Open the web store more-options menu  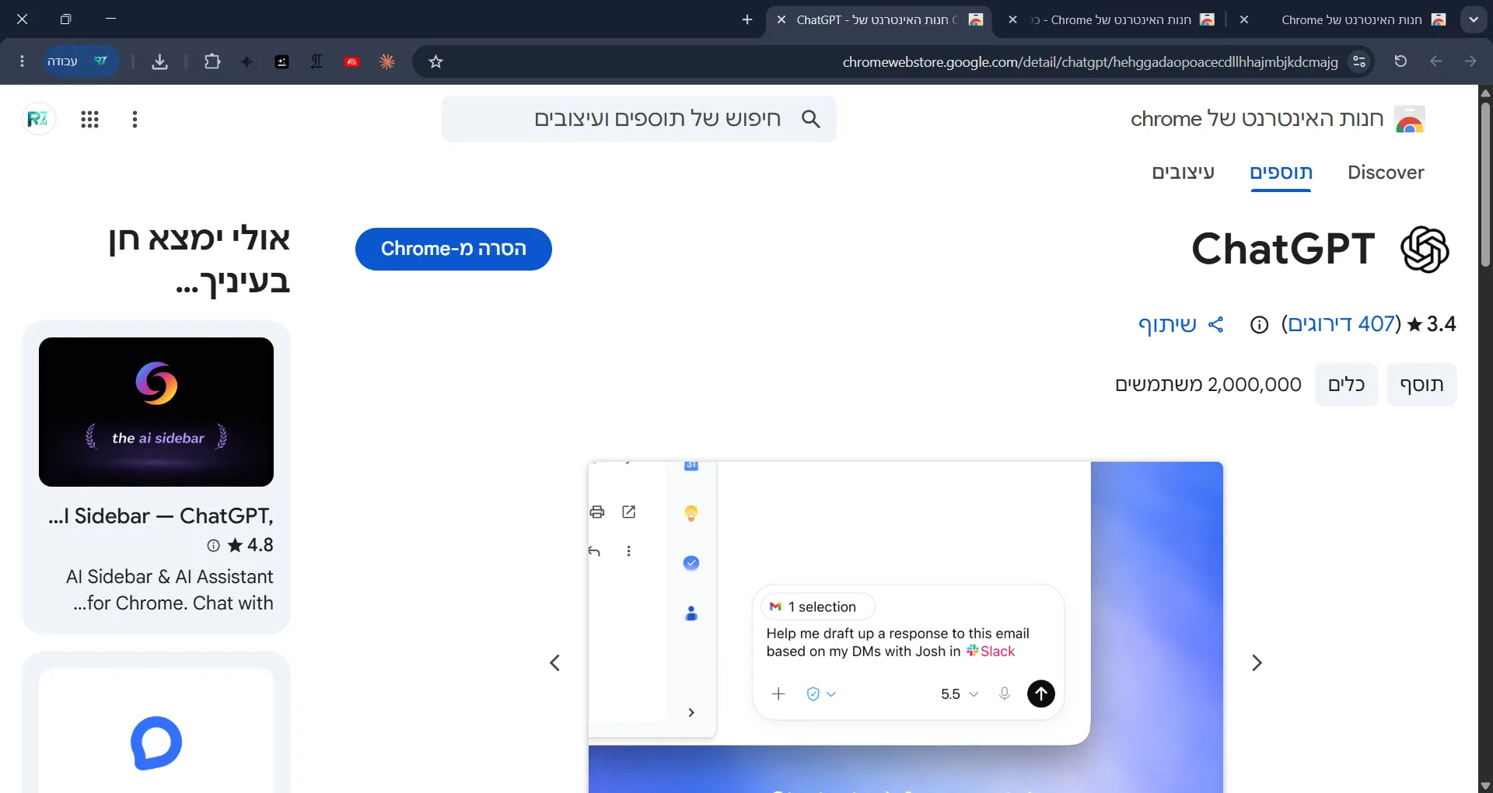click(x=135, y=119)
